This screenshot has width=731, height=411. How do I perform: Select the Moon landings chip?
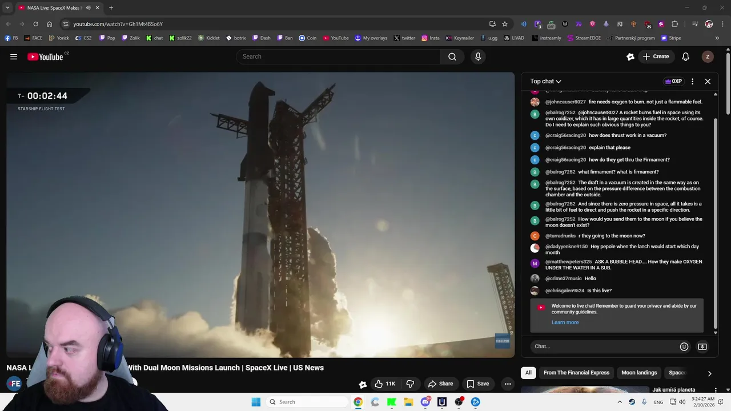639,373
